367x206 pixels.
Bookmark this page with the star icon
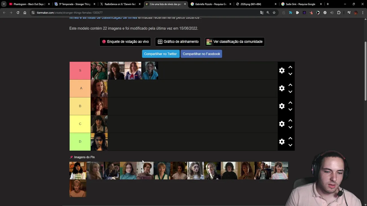point(274,13)
